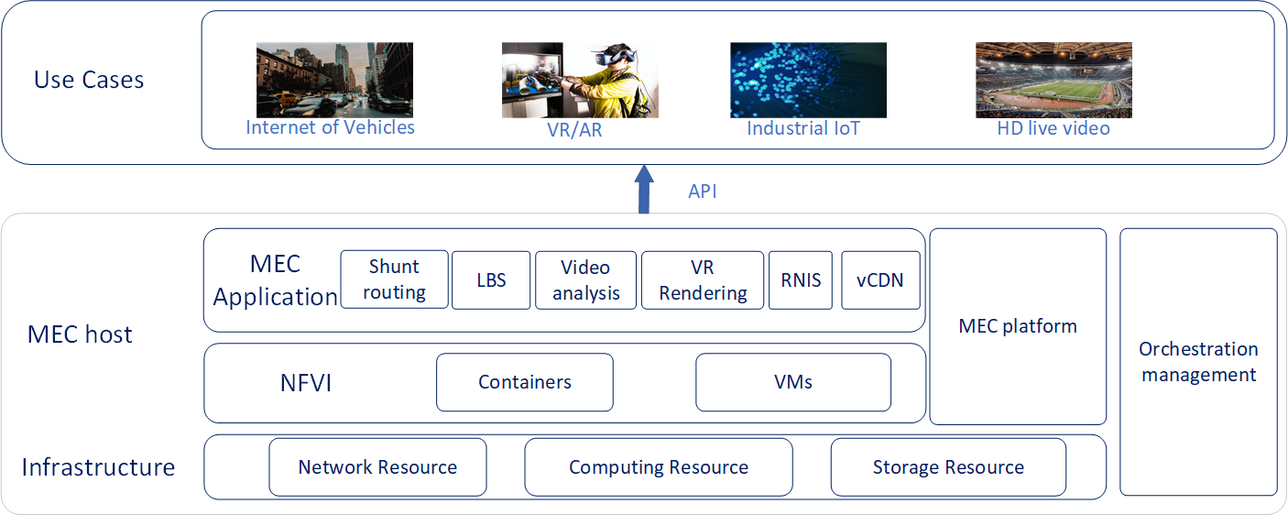This screenshot has height=515, width=1288.
Task: Click the blue upward API arrow
Action: pyautogui.click(x=644, y=190)
